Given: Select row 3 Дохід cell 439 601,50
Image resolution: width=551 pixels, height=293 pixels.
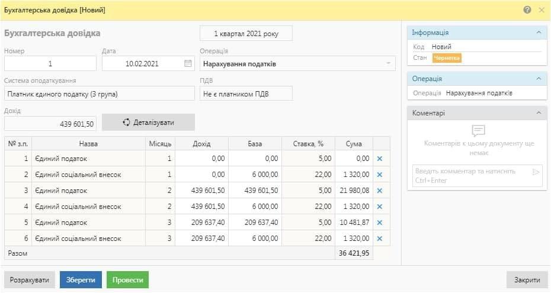Looking at the screenshot, I should (x=201, y=191).
